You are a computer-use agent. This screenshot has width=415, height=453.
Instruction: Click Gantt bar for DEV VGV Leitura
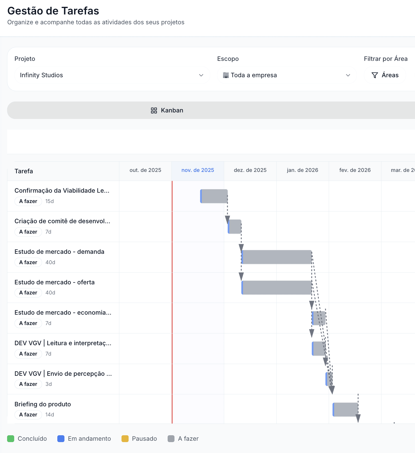click(319, 348)
